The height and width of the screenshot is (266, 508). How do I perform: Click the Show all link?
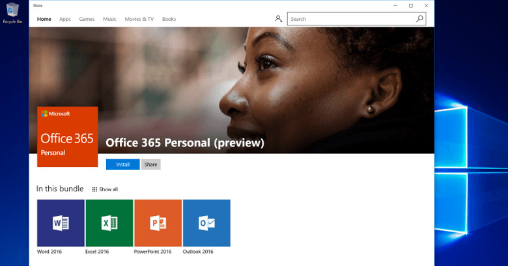[105, 189]
